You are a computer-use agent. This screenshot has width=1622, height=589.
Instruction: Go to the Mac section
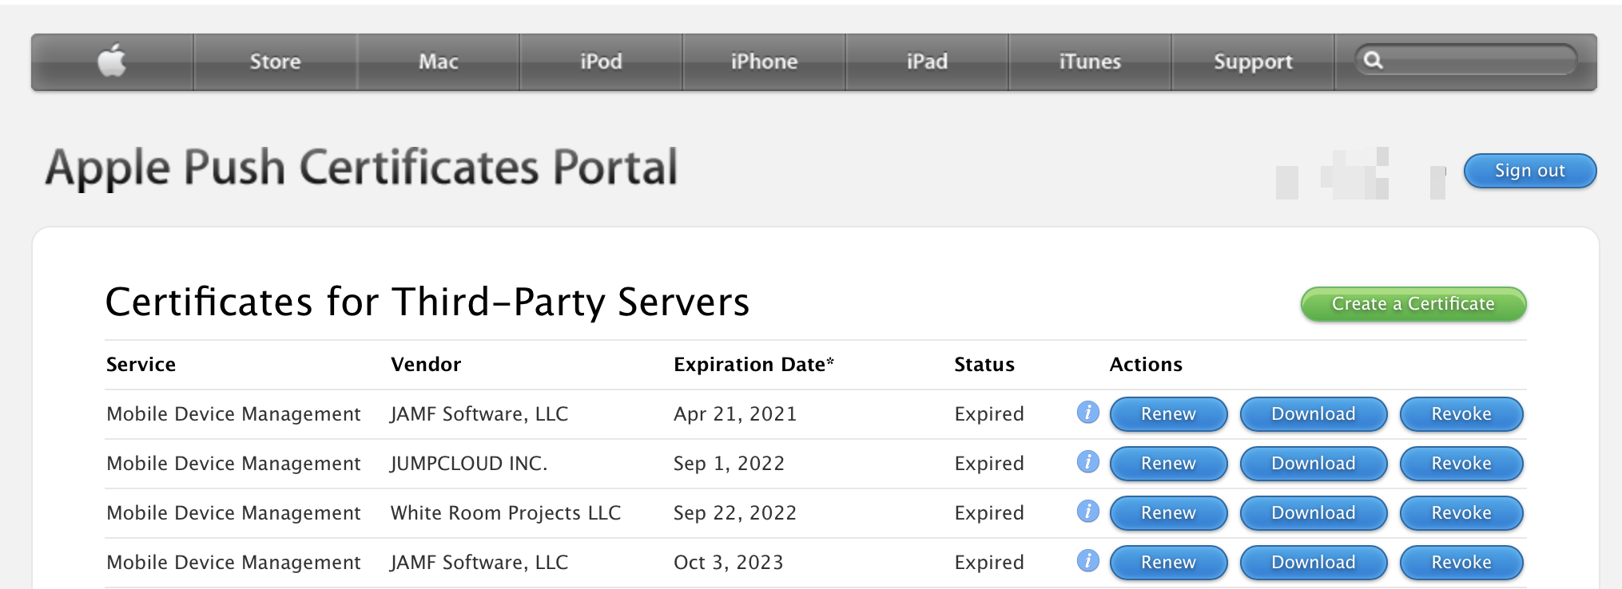438,61
